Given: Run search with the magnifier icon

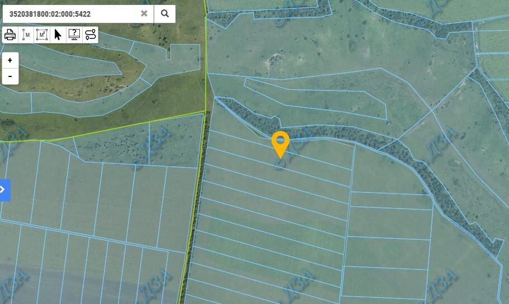Looking at the screenshot, I should coord(165,13).
